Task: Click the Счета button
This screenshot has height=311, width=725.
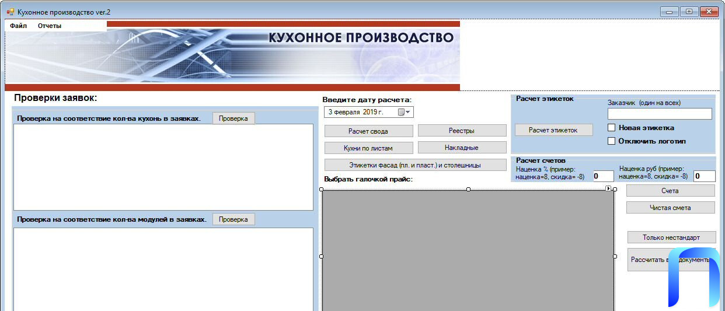Action: pos(670,191)
